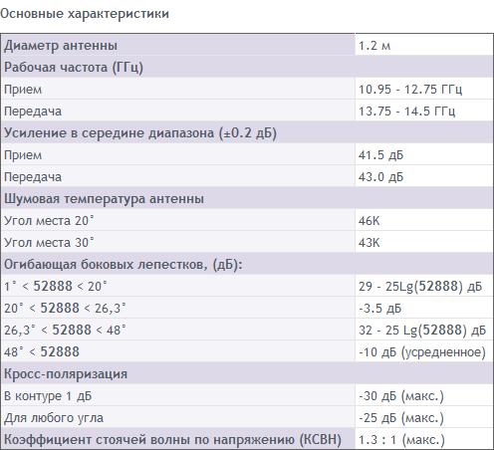Click the КСВН value '1.3 : 1 (макс.)'
Image resolution: width=494 pixels, height=450 pixels.
pyautogui.click(x=401, y=440)
